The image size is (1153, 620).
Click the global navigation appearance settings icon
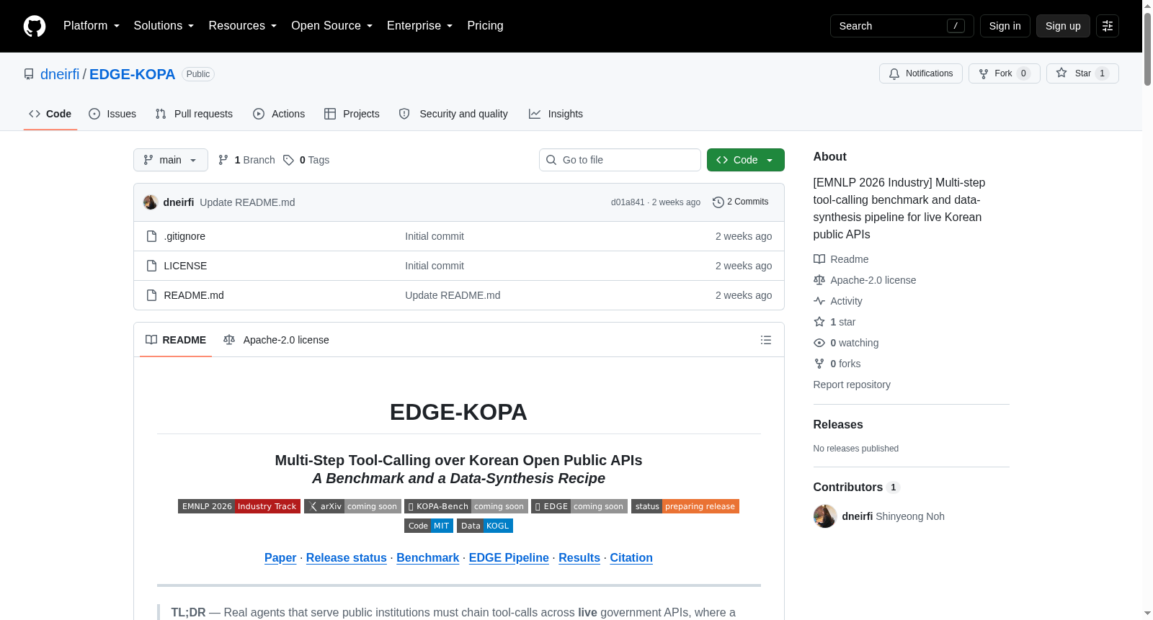pyautogui.click(x=1108, y=26)
